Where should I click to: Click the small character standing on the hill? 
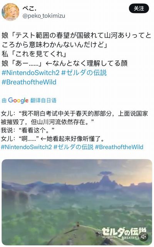point(78,224)
